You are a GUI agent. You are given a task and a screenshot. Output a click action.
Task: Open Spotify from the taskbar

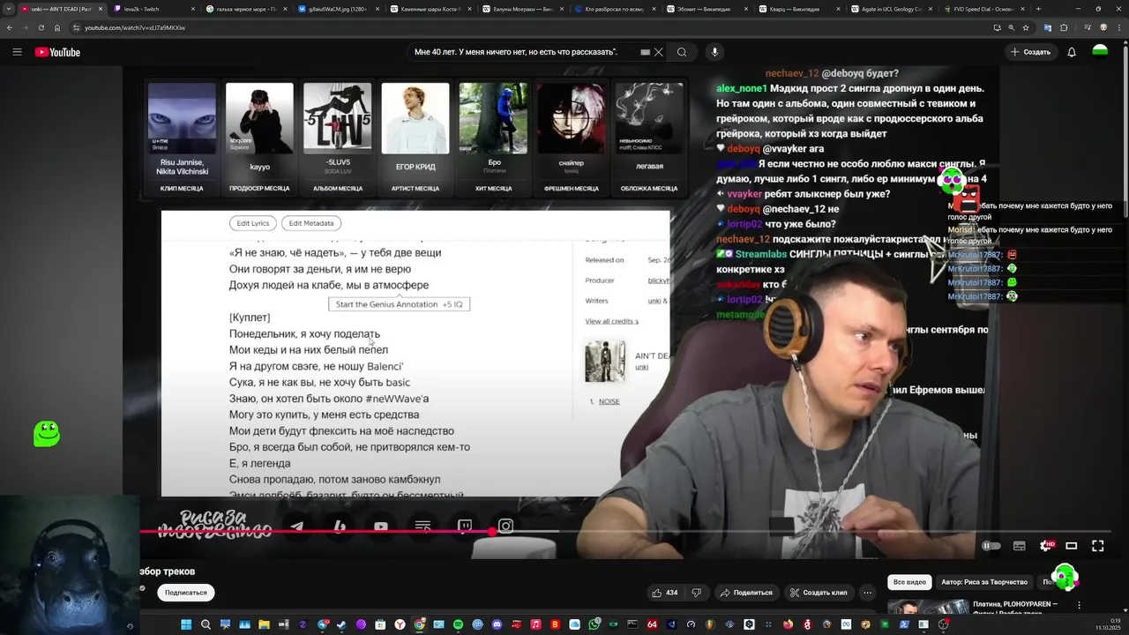pyautogui.click(x=458, y=624)
